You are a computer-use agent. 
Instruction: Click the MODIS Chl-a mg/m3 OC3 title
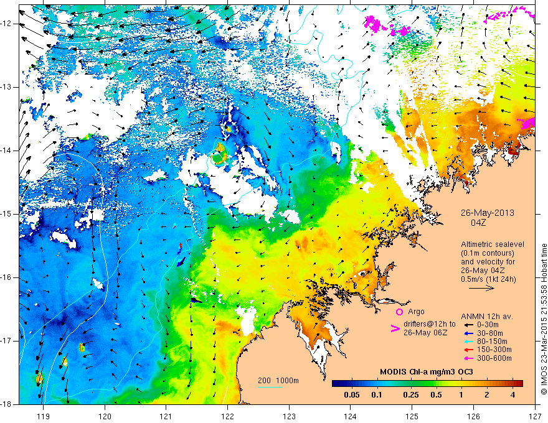[x=427, y=372]
